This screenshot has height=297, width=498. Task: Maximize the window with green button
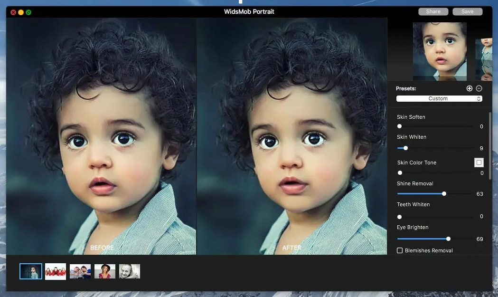(28, 12)
